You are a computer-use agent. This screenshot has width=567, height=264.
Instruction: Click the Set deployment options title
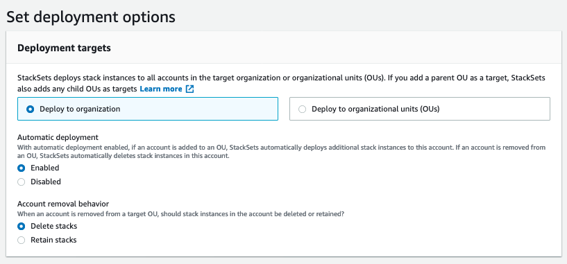[x=91, y=17]
